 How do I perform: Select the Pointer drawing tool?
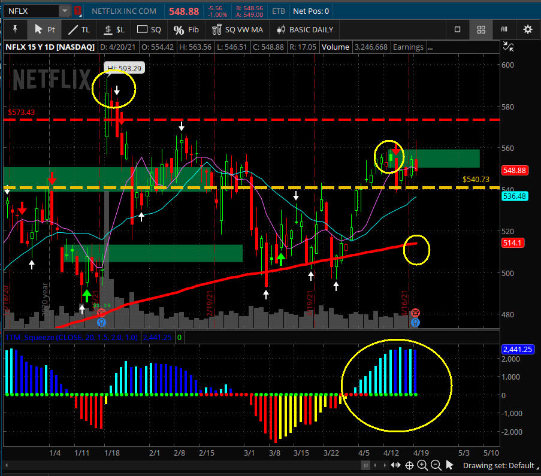point(45,29)
